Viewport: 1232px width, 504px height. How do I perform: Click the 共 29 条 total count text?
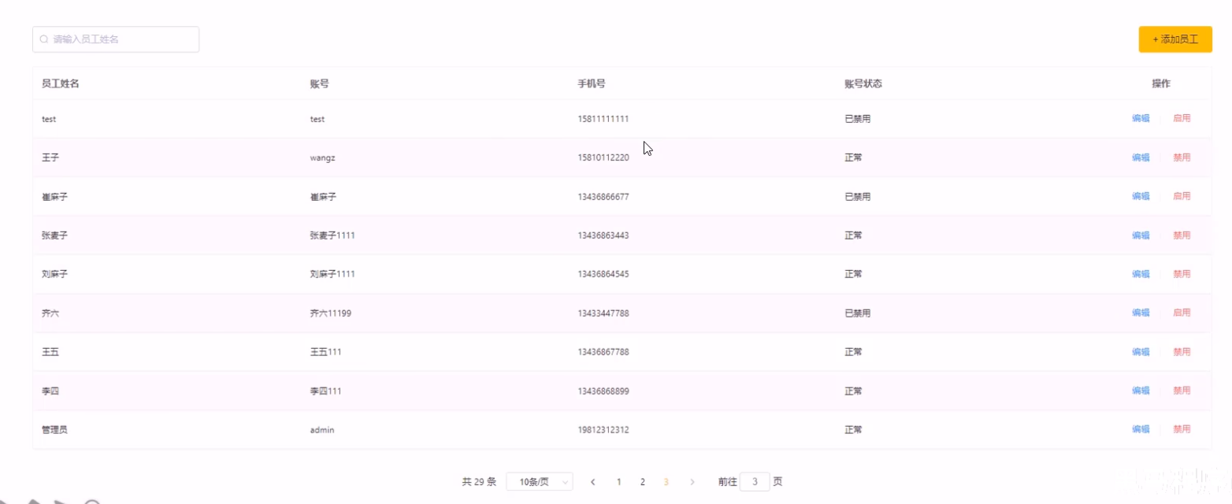tap(479, 482)
